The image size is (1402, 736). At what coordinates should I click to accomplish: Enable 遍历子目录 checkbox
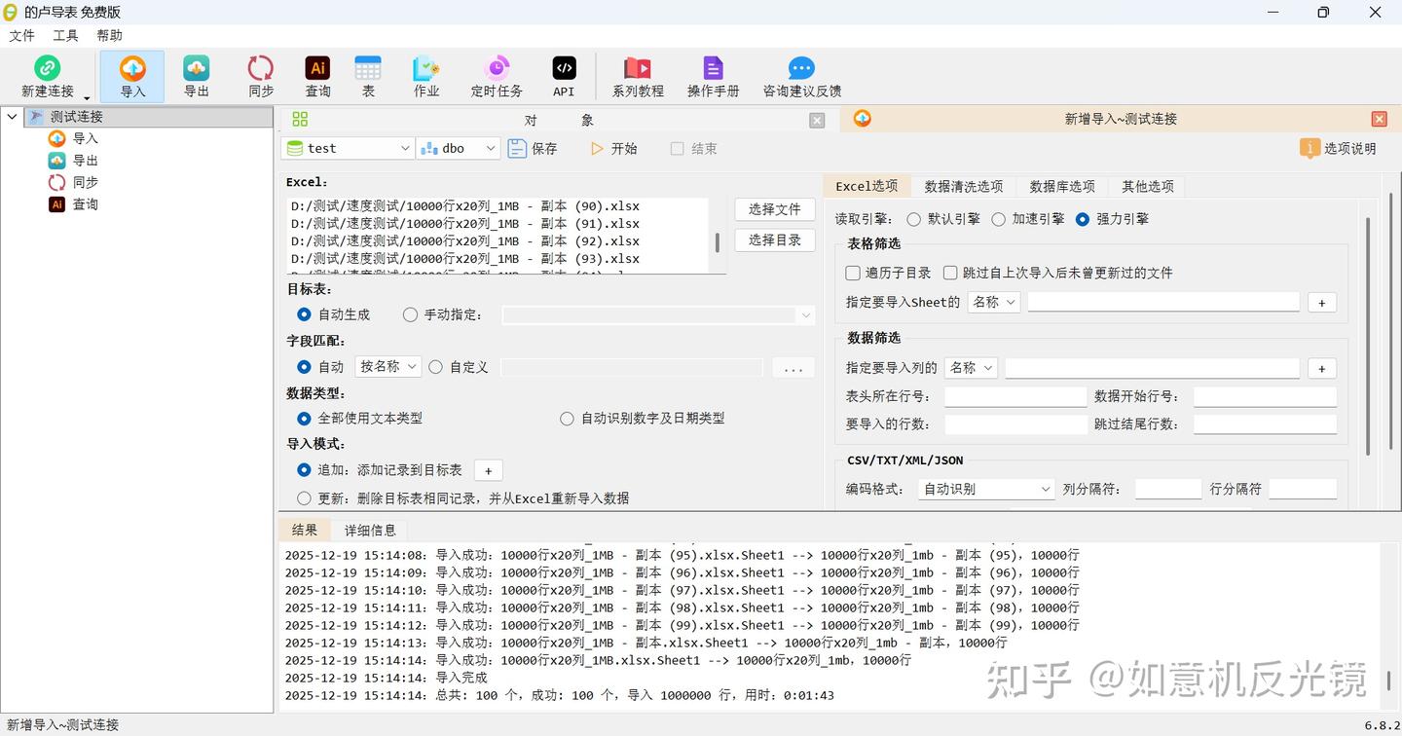coord(853,273)
